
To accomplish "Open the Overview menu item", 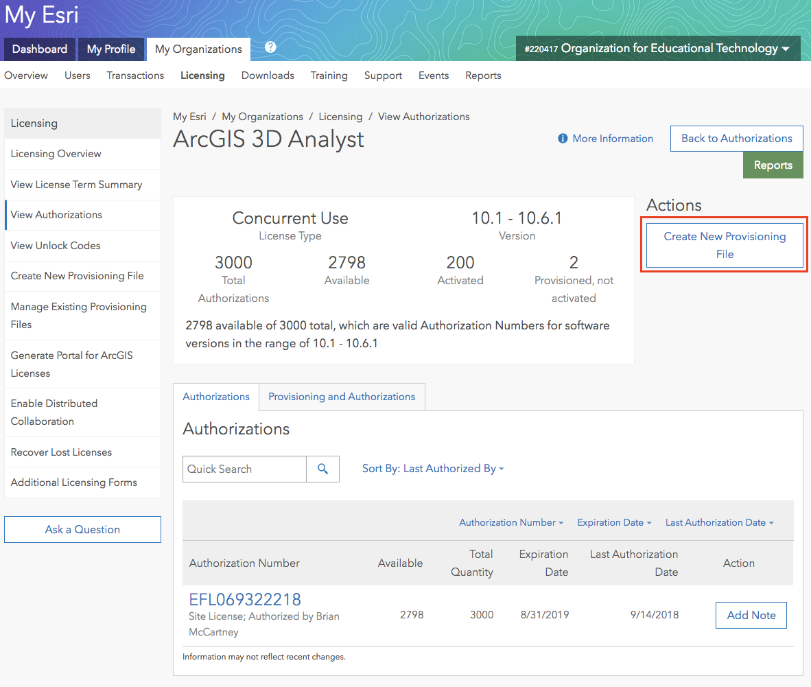I will point(26,75).
